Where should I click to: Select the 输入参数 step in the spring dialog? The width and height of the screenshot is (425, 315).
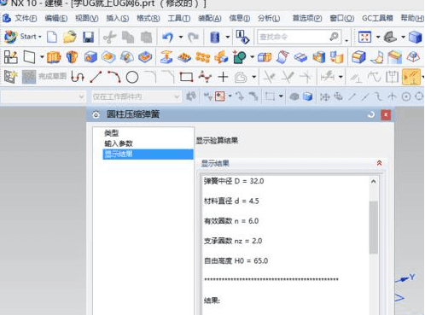(x=119, y=143)
